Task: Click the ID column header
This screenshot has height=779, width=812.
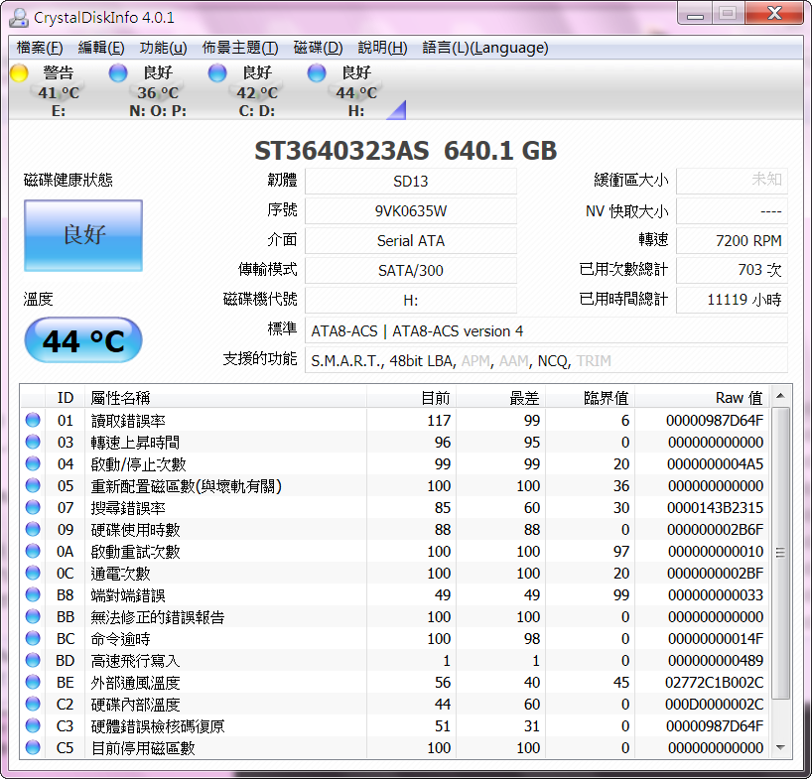Action: [x=66, y=398]
